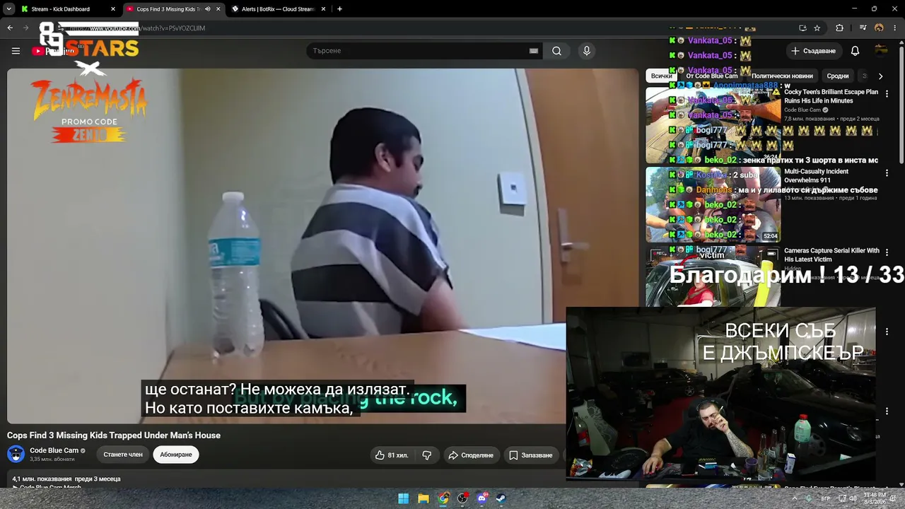Open options for the Cocky Teen video
Image resolution: width=905 pixels, height=509 pixels.
pos(887,93)
